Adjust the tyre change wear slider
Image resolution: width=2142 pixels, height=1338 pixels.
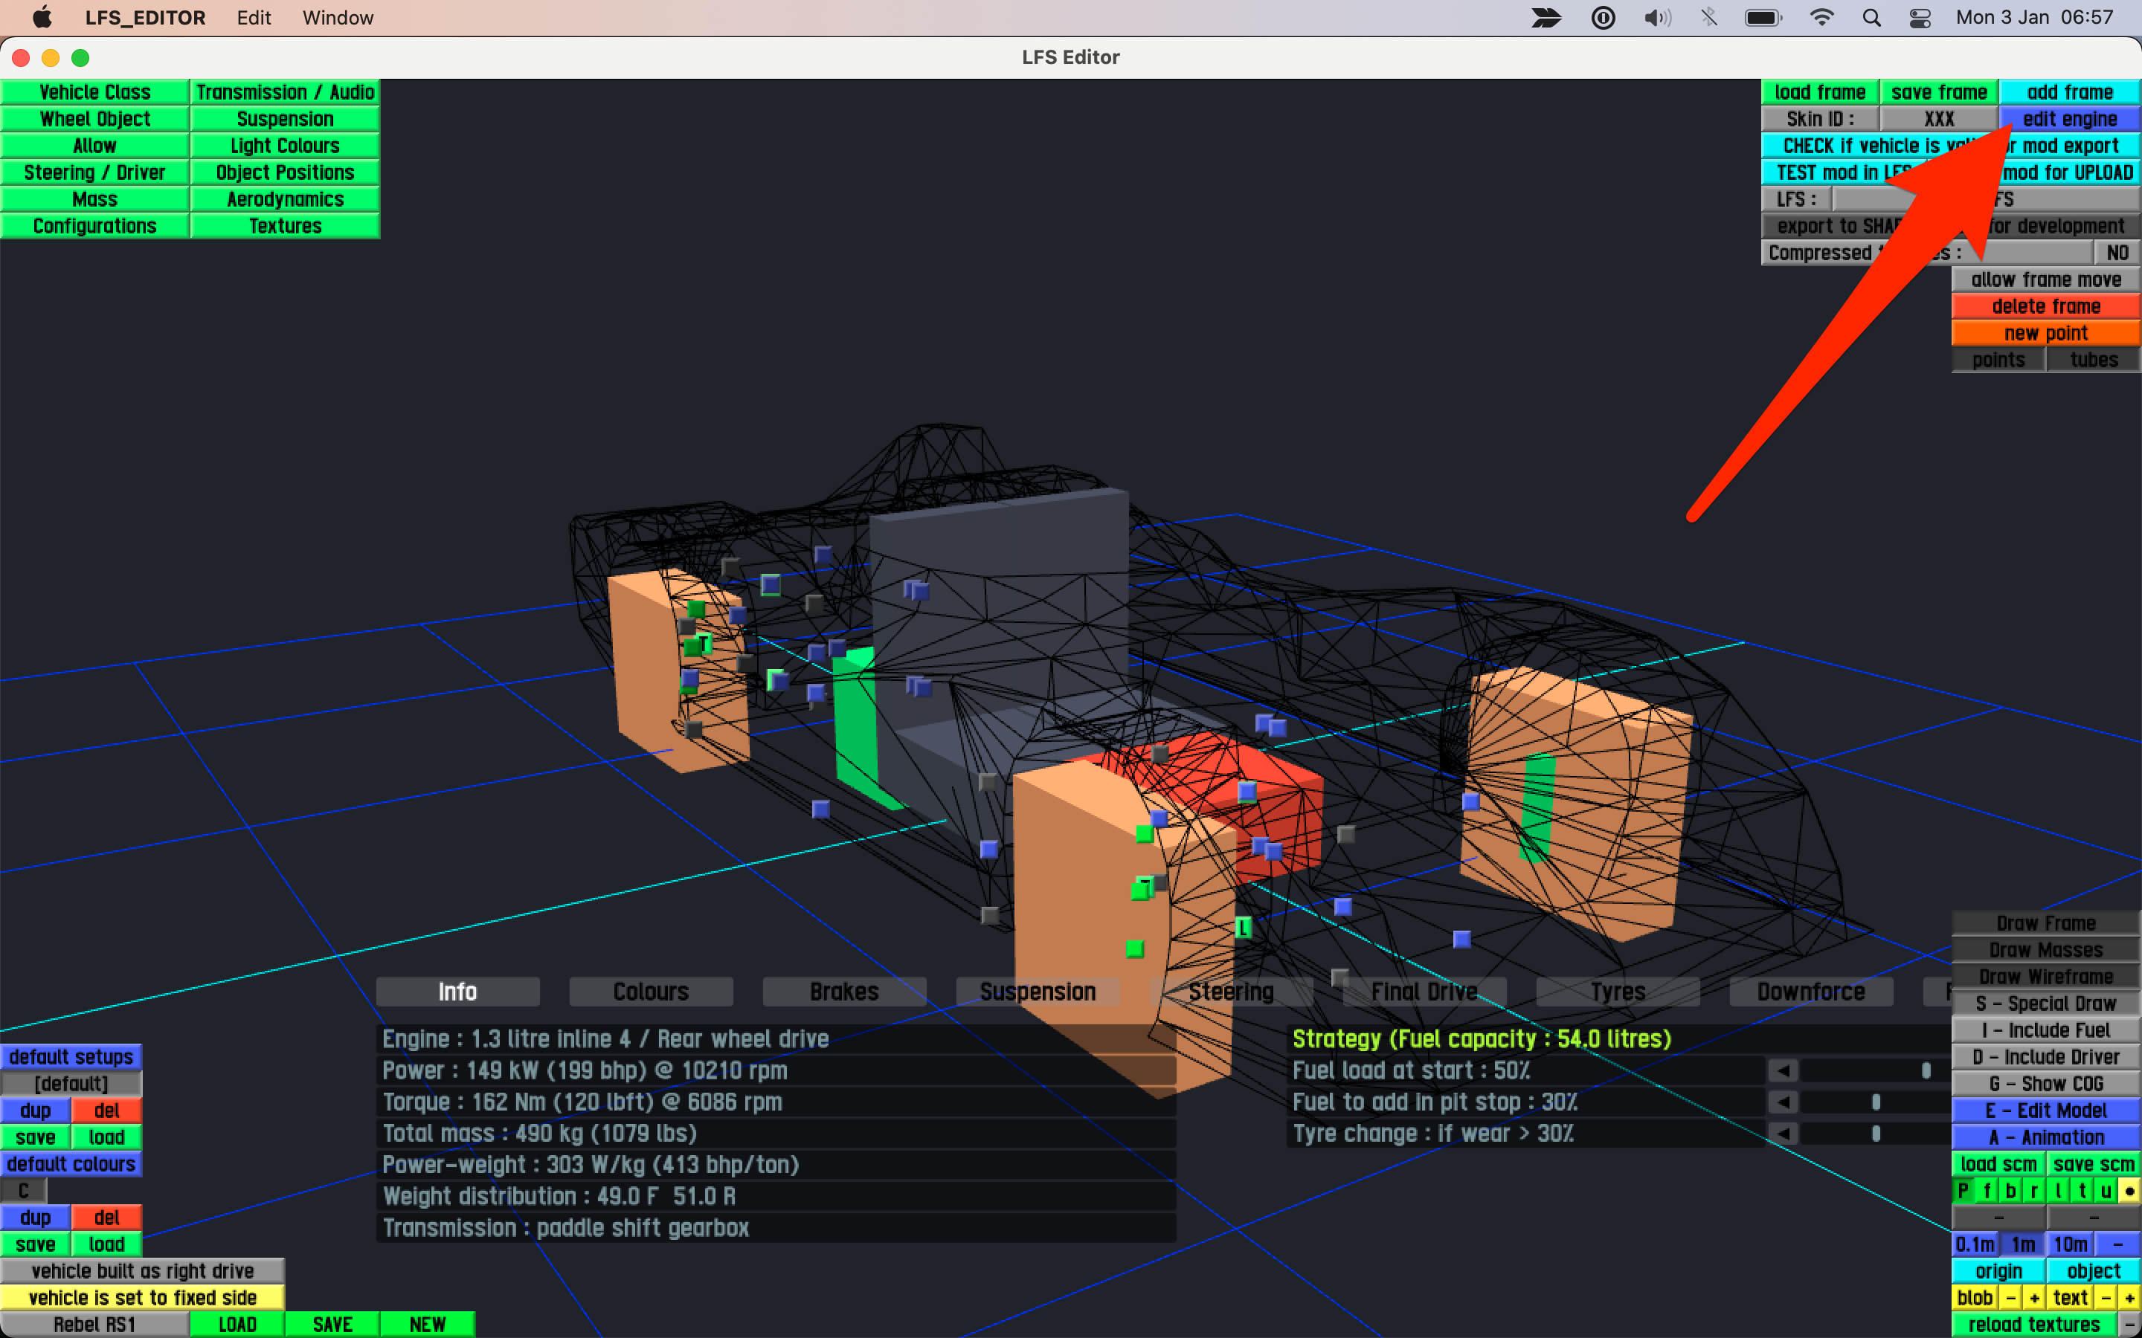coord(1876,1134)
